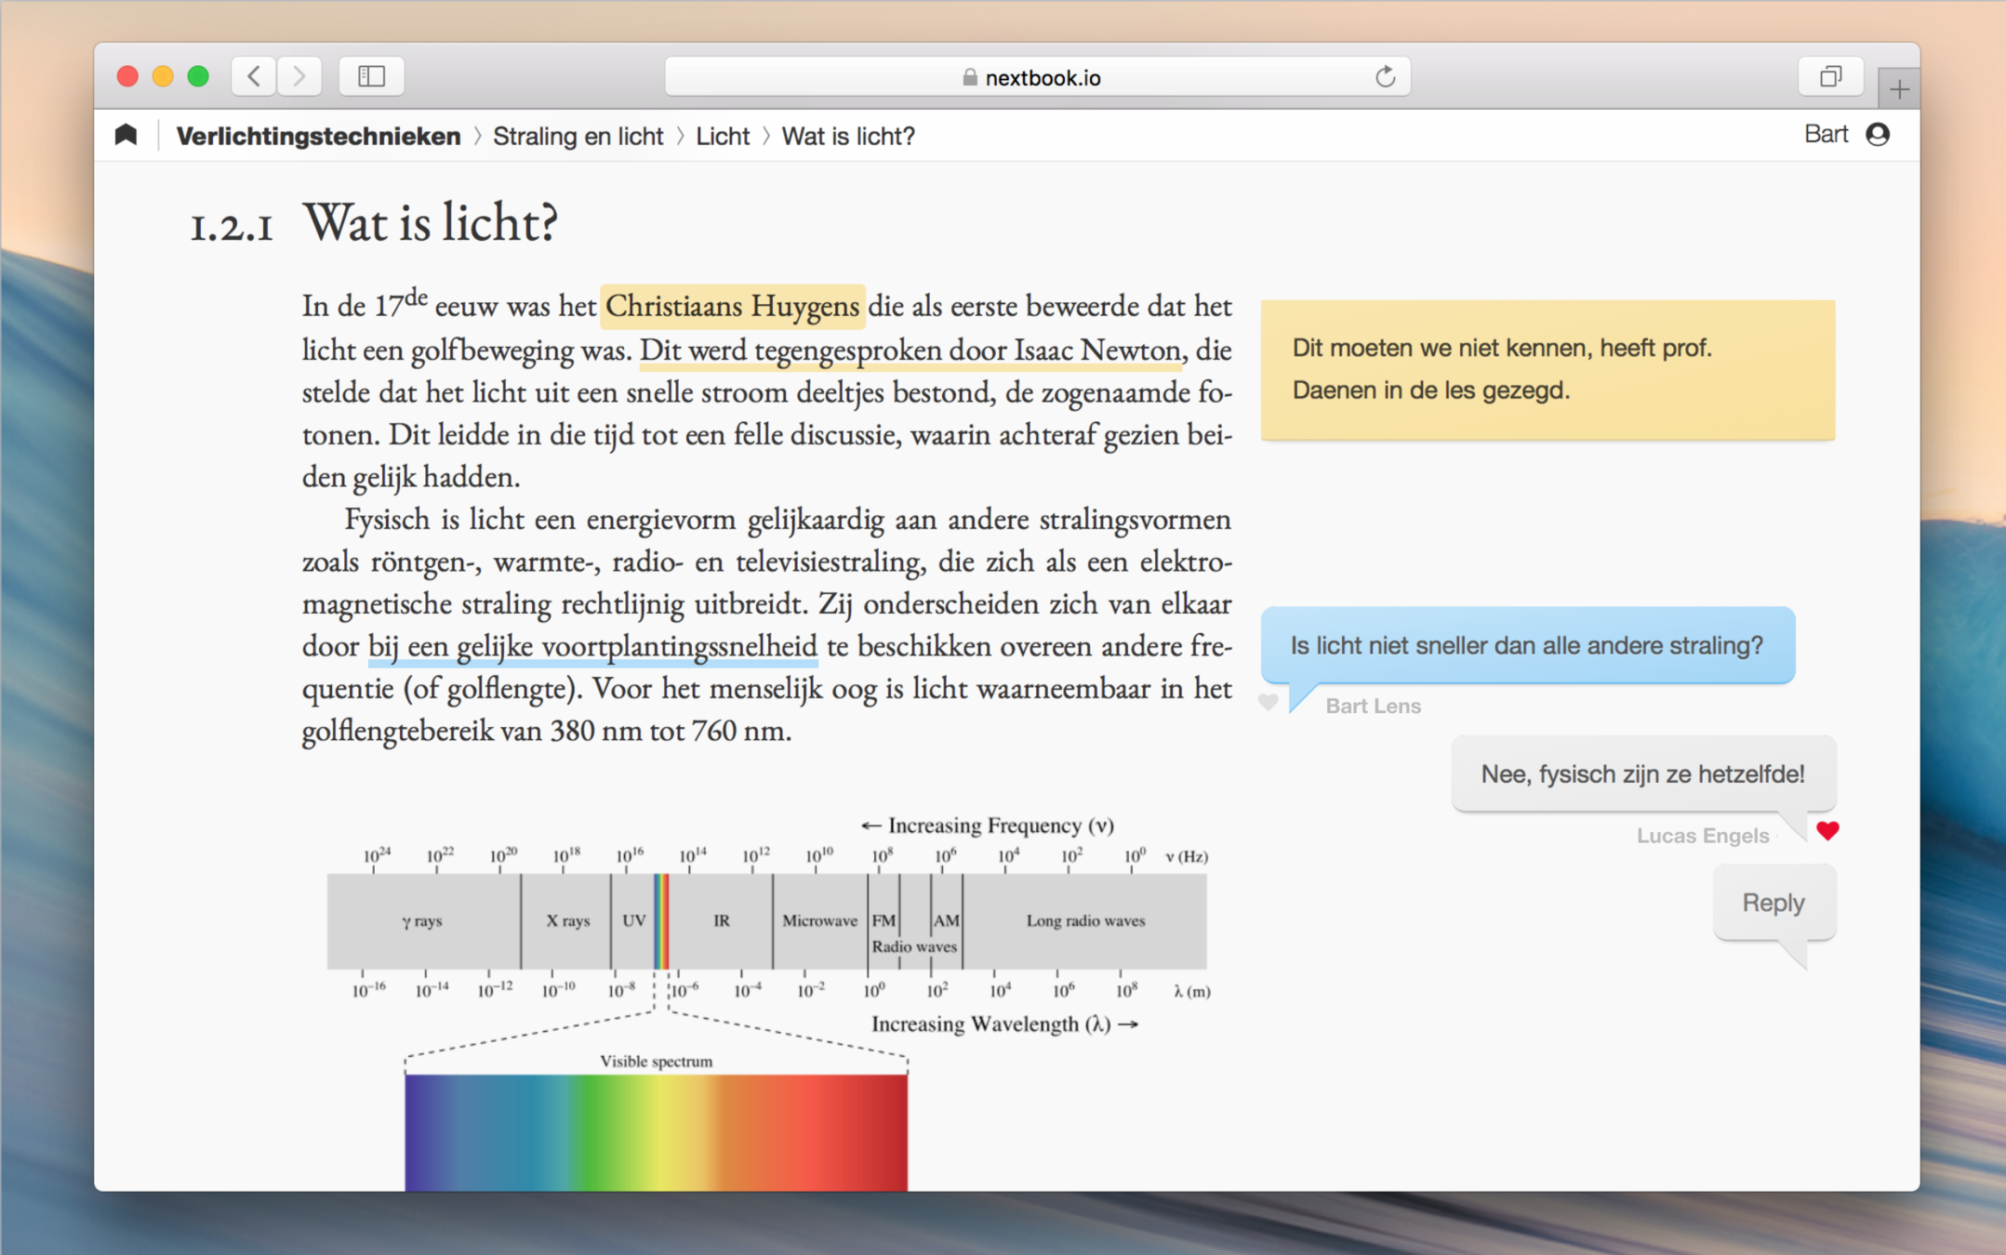Click the nextbook.io address bar

[x=1037, y=77]
